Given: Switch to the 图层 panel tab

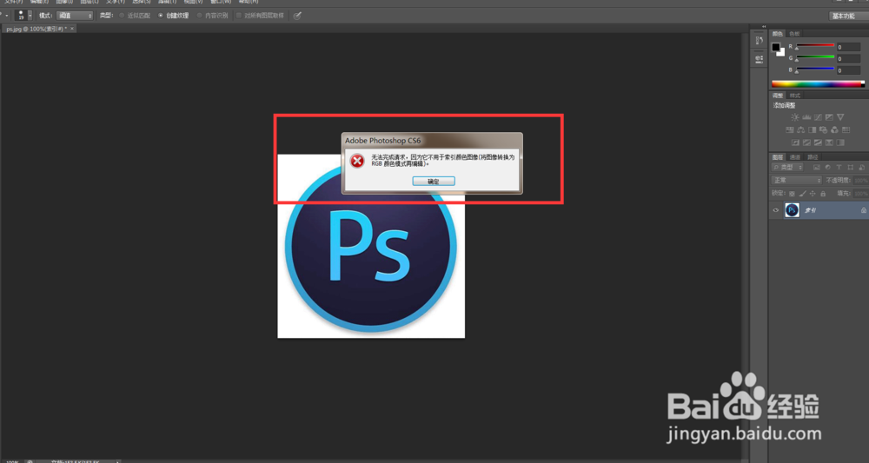Looking at the screenshot, I should [778, 157].
